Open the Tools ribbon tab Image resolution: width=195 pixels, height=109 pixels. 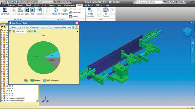[x=44, y=5]
